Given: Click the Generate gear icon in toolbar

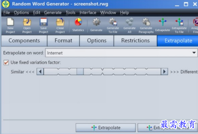Looking at the screenshot, I should pyautogui.click(x=96, y=23).
